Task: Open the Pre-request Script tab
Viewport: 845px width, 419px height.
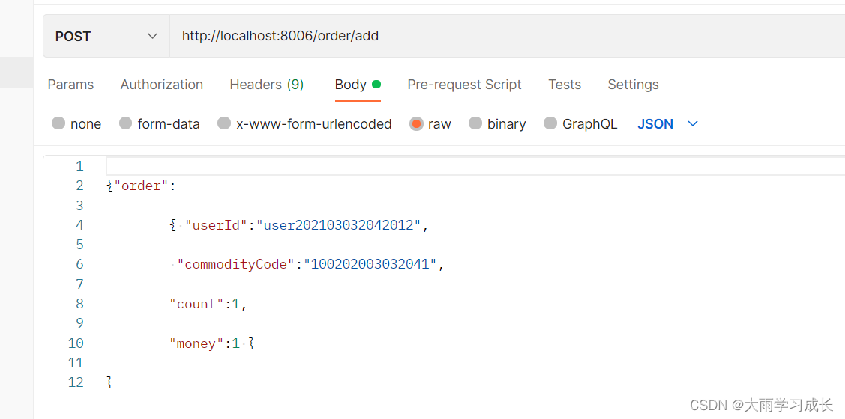Action: [x=465, y=85]
